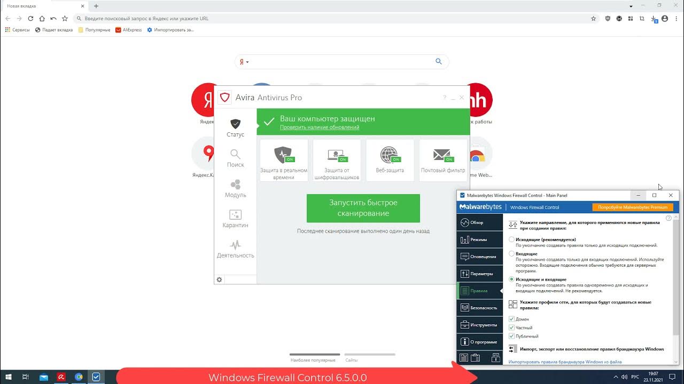Open Avira help question mark icon
The width and height of the screenshot is (684, 384).
click(444, 98)
